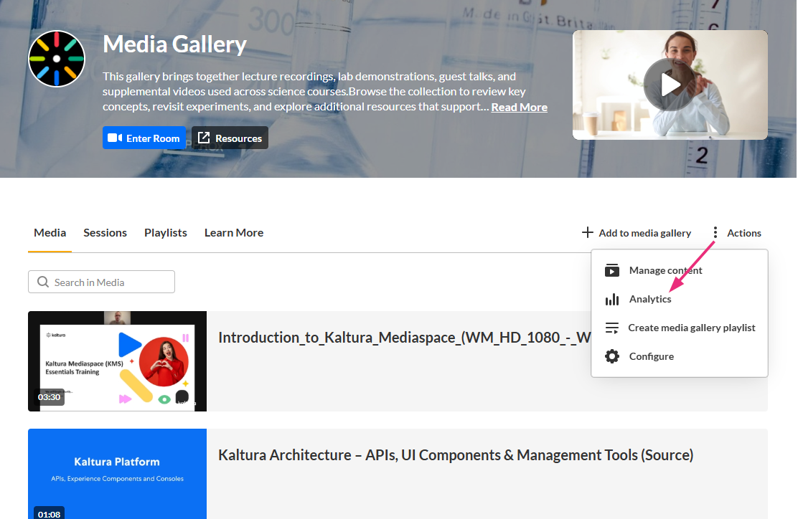The image size is (798, 519).
Task: Click the 01:08 duration badge
Action: pos(49,513)
